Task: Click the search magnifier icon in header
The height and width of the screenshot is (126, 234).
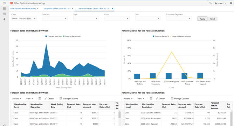Action: [211, 3]
